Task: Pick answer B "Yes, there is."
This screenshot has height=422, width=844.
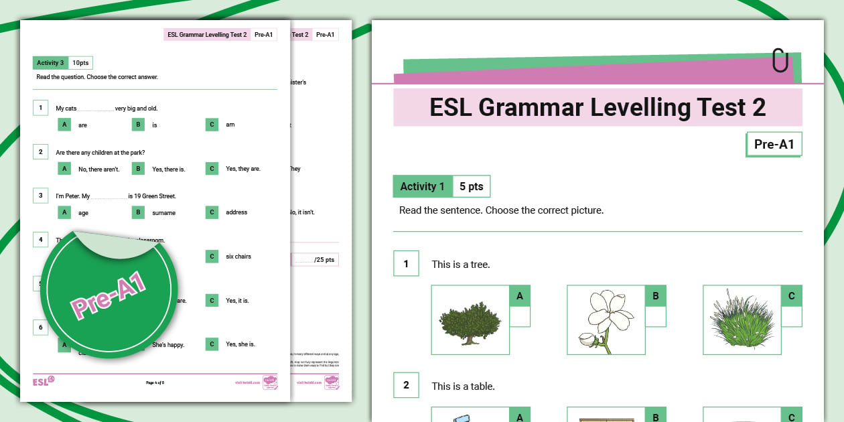Action: coord(138,169)
